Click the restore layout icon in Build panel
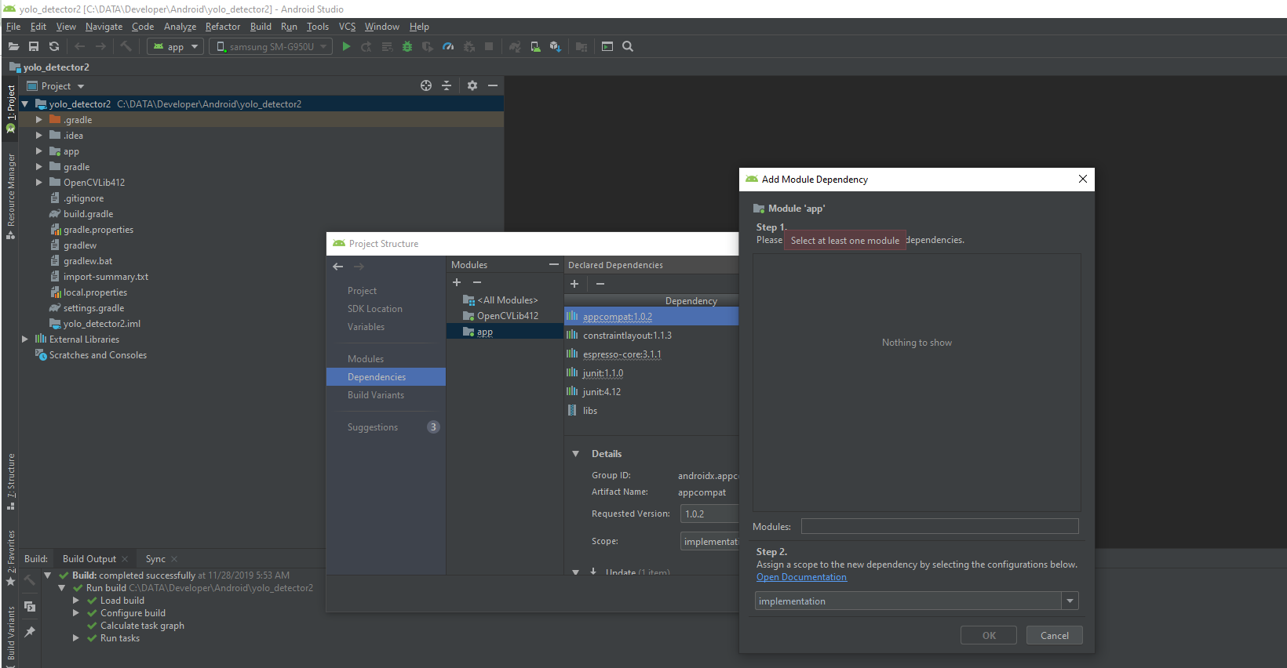This screenshot has width=1287, height=668. tap(30, 606)
